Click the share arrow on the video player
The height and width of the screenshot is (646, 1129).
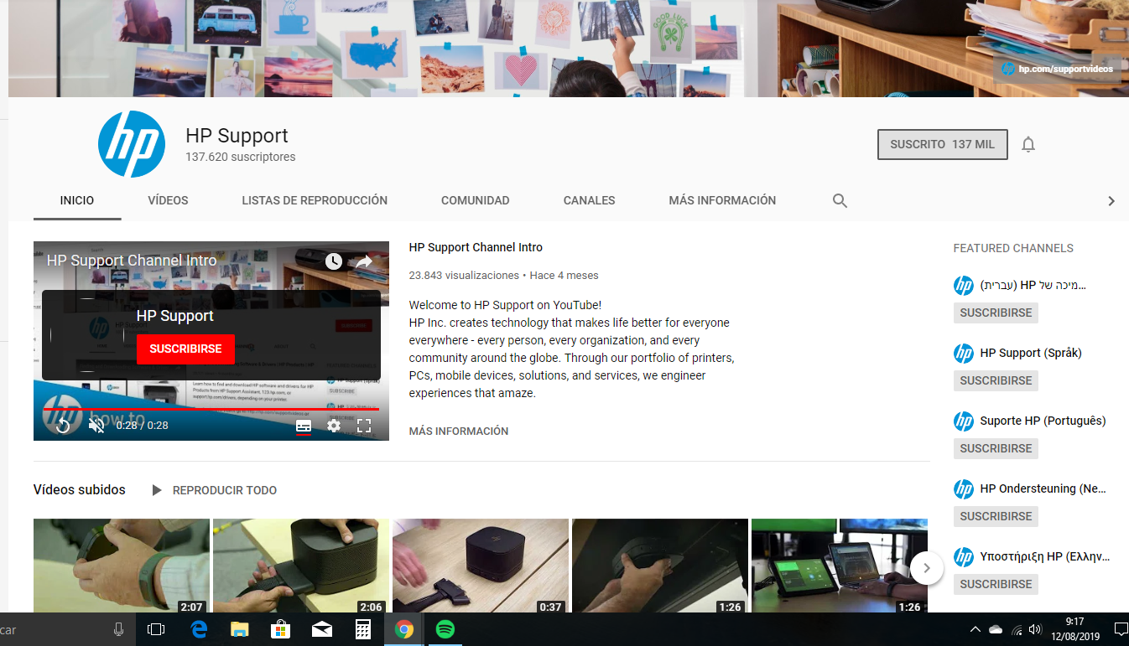[363, 261]
